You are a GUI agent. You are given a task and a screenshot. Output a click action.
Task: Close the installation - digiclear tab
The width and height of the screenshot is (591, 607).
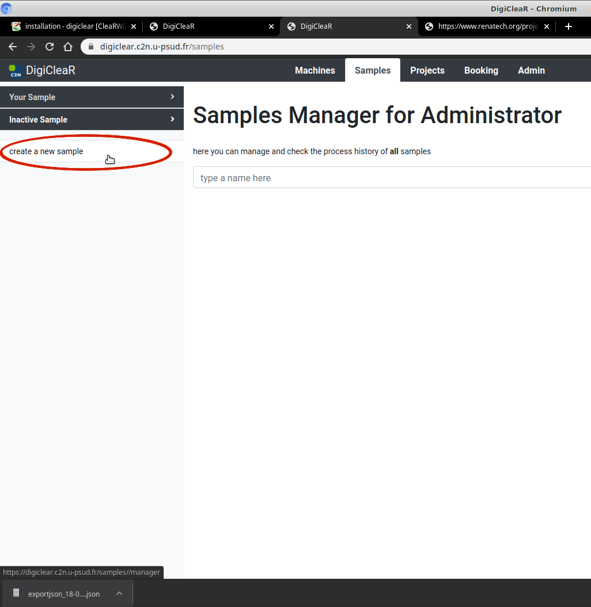[x=134, y=26]
